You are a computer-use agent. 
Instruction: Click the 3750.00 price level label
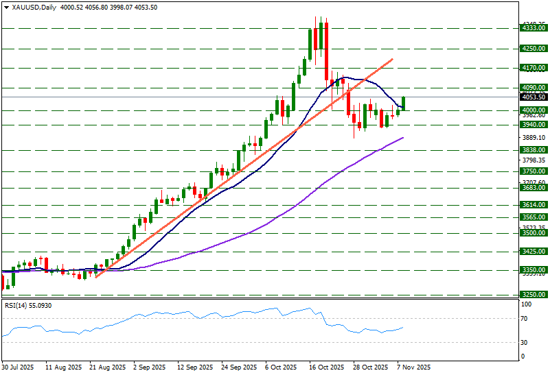tap(533, 171)
